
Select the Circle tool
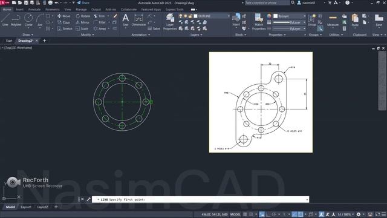(28, 20)
